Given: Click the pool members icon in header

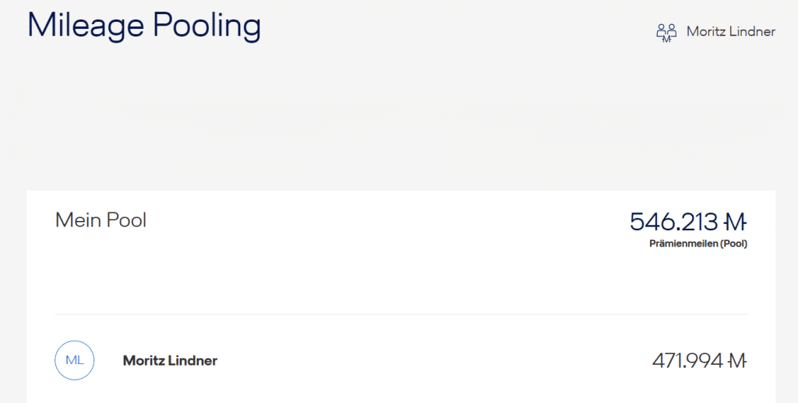Looking at the screenshot, I should pos(666,32).
